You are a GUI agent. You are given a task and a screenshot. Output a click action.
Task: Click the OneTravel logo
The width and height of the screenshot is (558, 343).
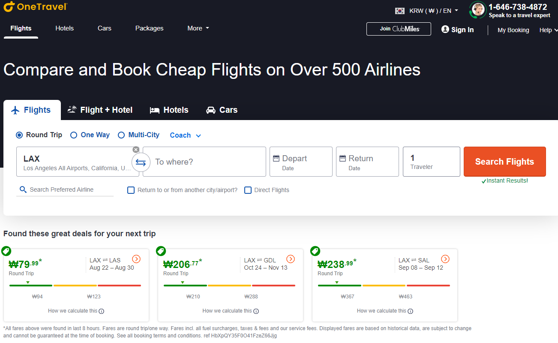[35, 7]
